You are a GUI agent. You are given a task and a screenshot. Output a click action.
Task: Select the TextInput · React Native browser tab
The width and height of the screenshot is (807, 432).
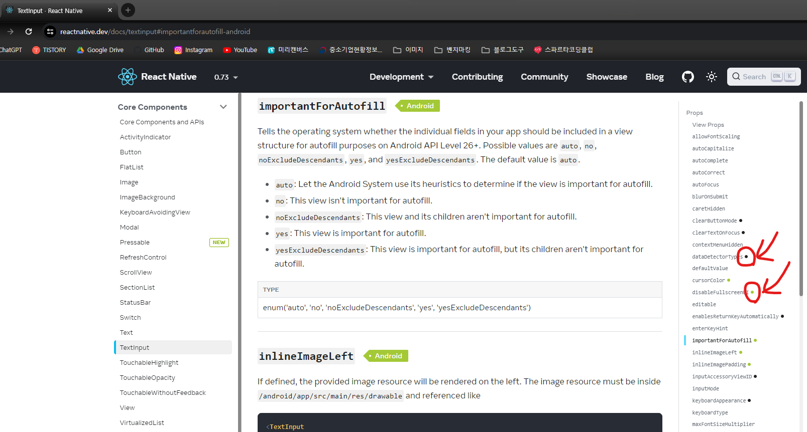59,11
